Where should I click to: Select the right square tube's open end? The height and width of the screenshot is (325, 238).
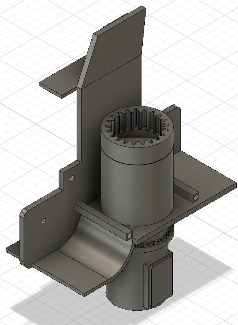point(195,197)
